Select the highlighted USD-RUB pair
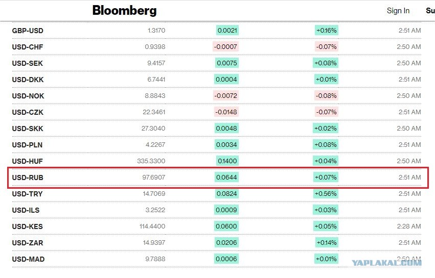The width and height of the screenshot is (435, 278). 28,178
